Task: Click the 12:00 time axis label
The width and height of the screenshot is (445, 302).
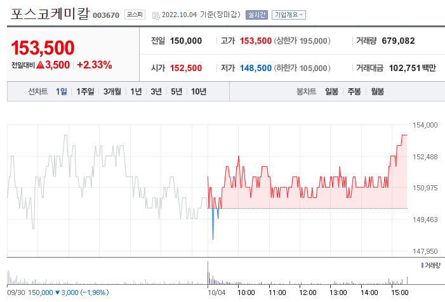Action: tap(308, 292)
